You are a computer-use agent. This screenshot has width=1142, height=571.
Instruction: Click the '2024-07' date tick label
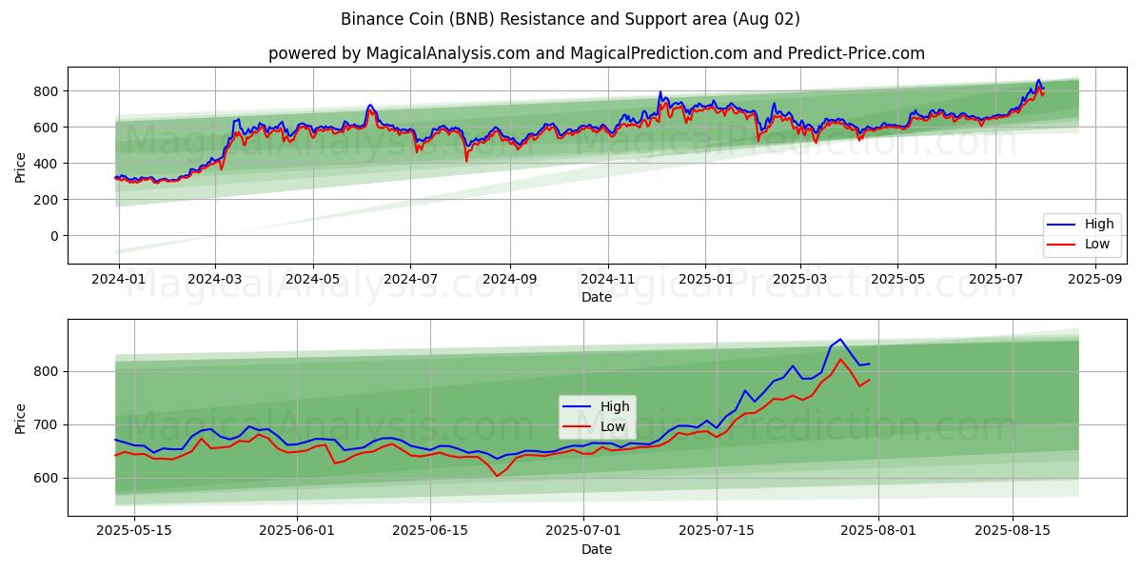pyautogui.click(x=410, y=281)
